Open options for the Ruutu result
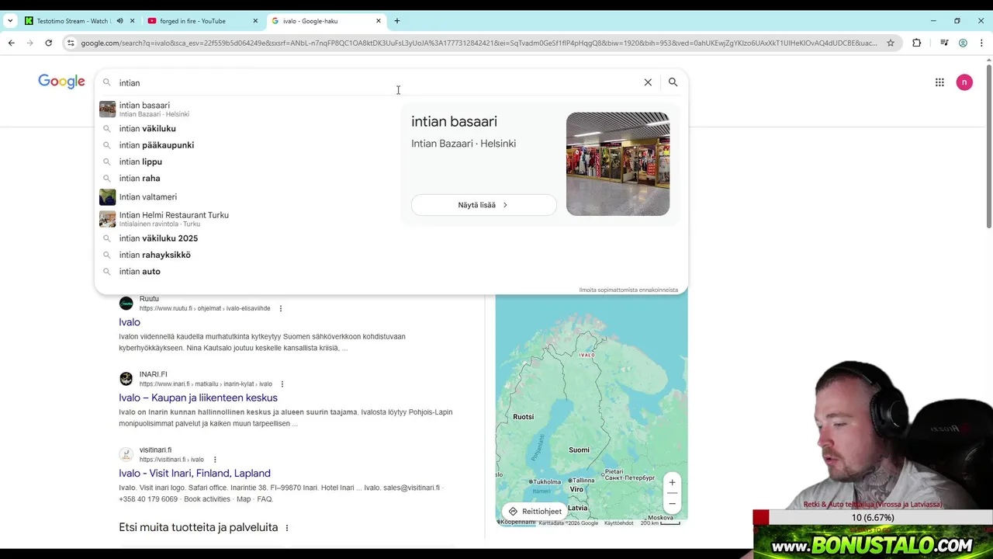The image size is (993, 559). tap(281, 308)
